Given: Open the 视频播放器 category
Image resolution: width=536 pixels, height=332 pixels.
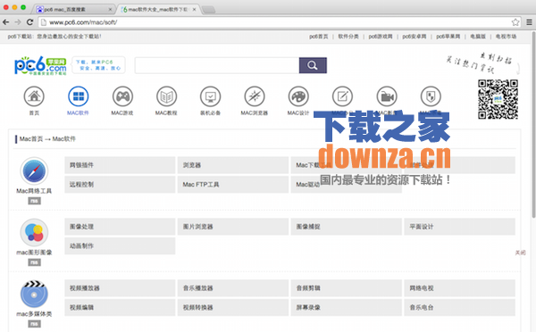Looking at the screenshot, I should click(120, 288).
